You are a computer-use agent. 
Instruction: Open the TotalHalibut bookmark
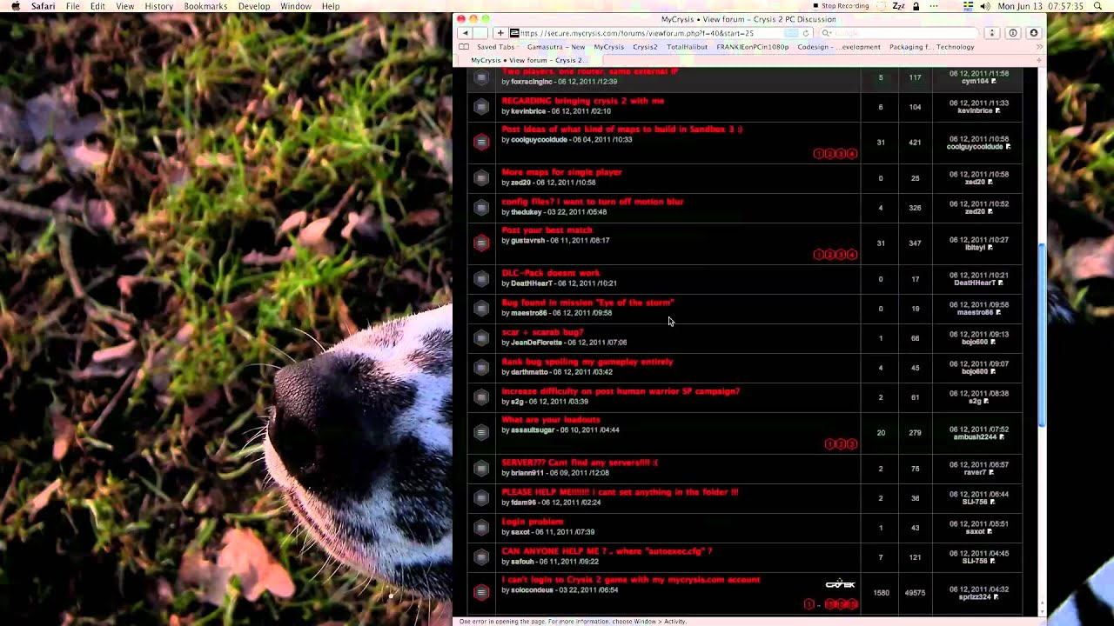pyautogui.click(x=687, y=47)
